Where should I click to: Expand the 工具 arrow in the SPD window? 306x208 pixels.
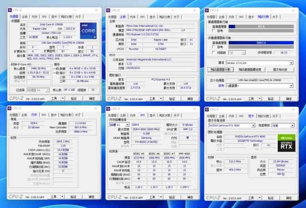tap(161, 197)
